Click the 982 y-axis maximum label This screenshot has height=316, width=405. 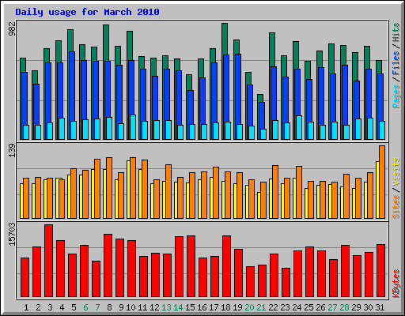tap(12, 28)
